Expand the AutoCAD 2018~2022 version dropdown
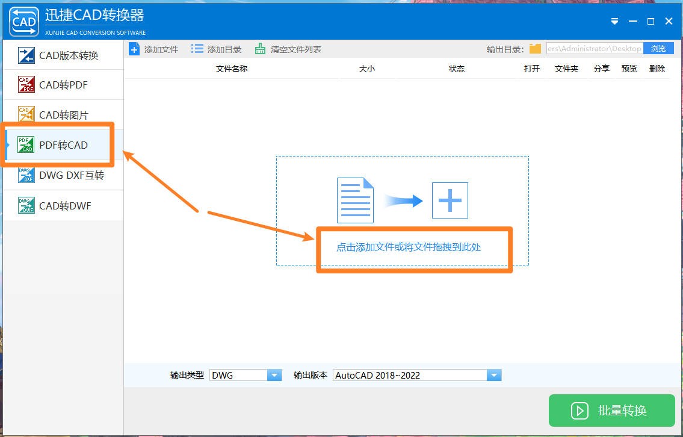Image resolution: width=683 pixels, height=437 pixels. pyautogui.click(x=415, y=374)
